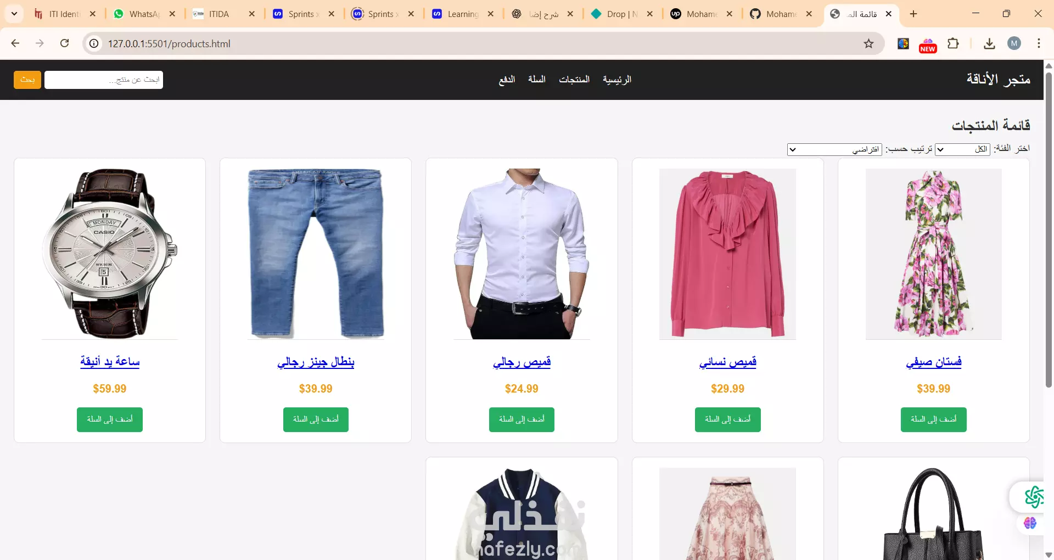Image resolution: width=1054 pixels, height=560 pixels.
Task: Click the orange search button
Action: click(x=27, y=80)
